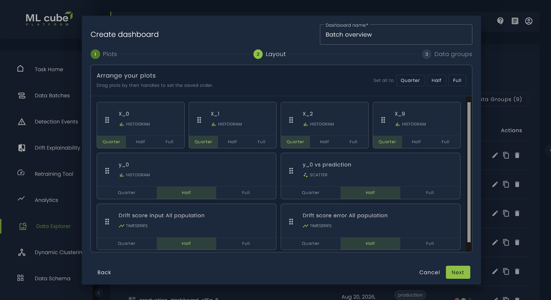Click the Back button
Screen dimensions: 551x300
pos(104,272)
